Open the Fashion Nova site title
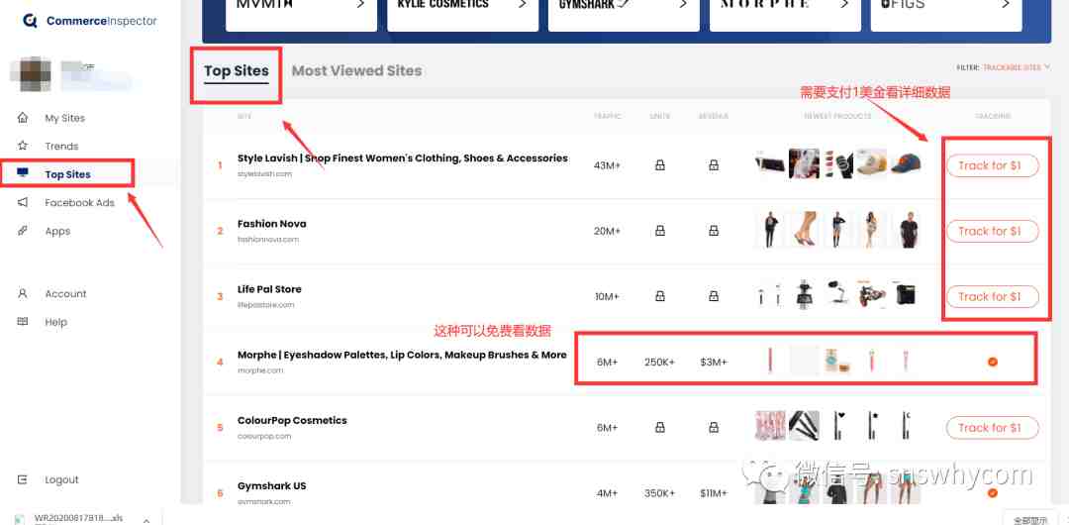 tap(271, 223)
